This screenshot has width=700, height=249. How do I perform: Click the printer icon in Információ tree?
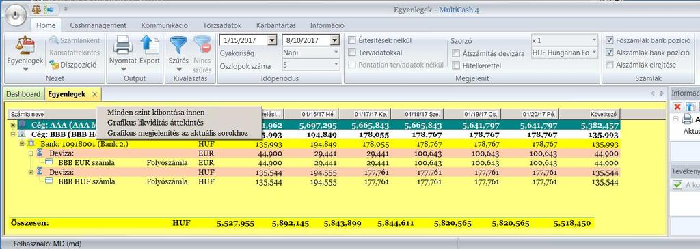click(688, 119)
